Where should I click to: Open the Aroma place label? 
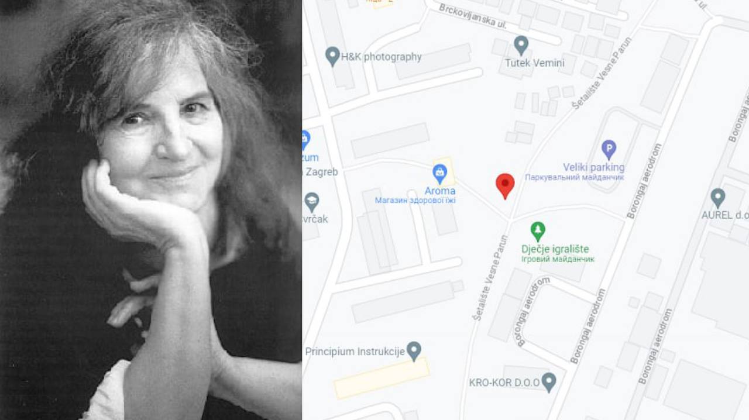(x=440, y=191)
